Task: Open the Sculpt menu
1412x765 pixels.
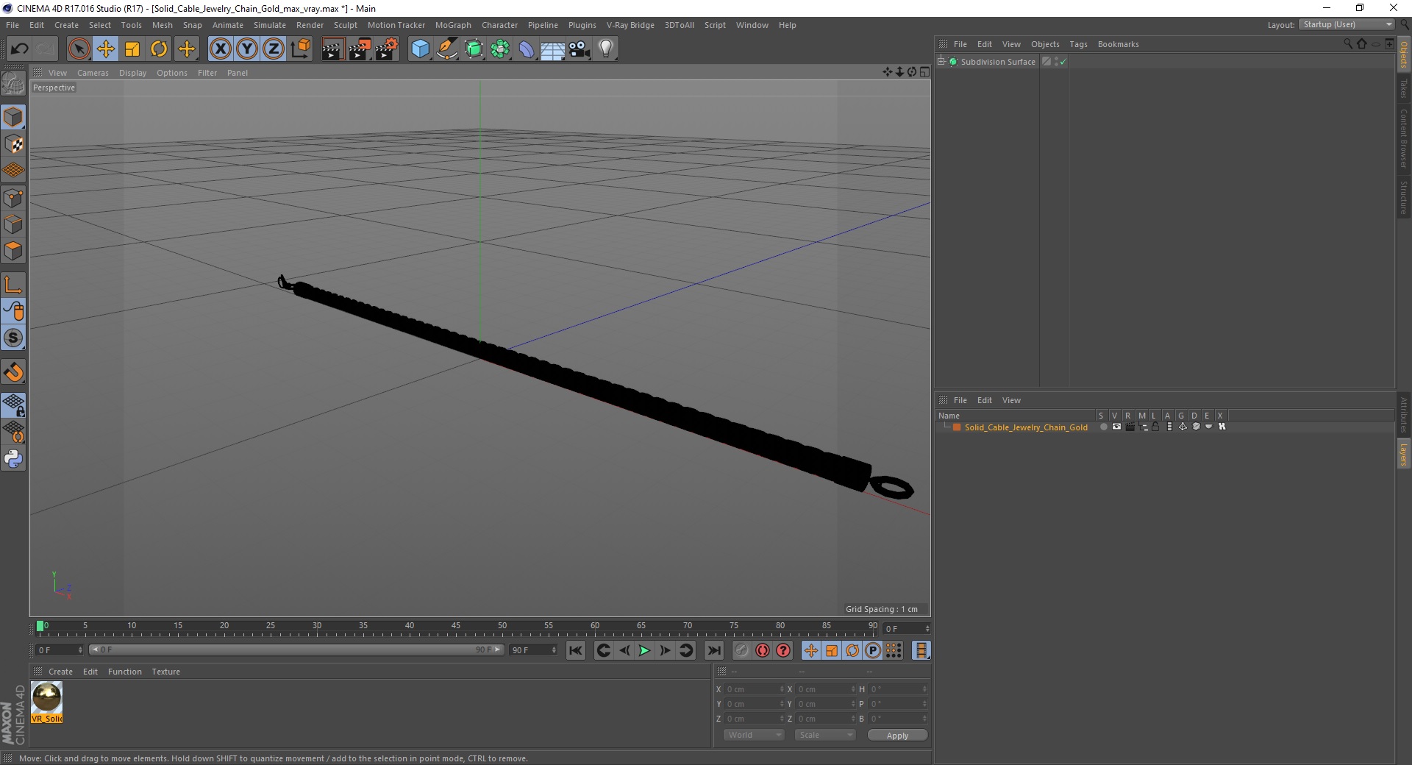Action: (x=345, y=25)
